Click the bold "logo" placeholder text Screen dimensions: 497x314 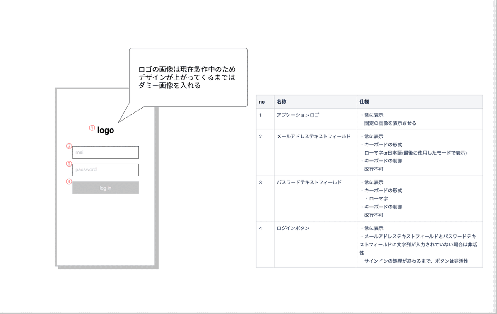point(105,130)
